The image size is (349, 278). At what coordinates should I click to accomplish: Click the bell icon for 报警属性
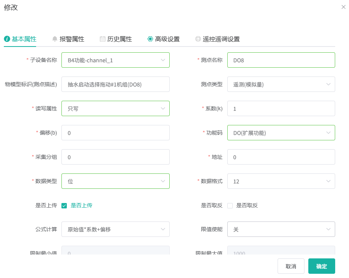click(x=55, y=39)
